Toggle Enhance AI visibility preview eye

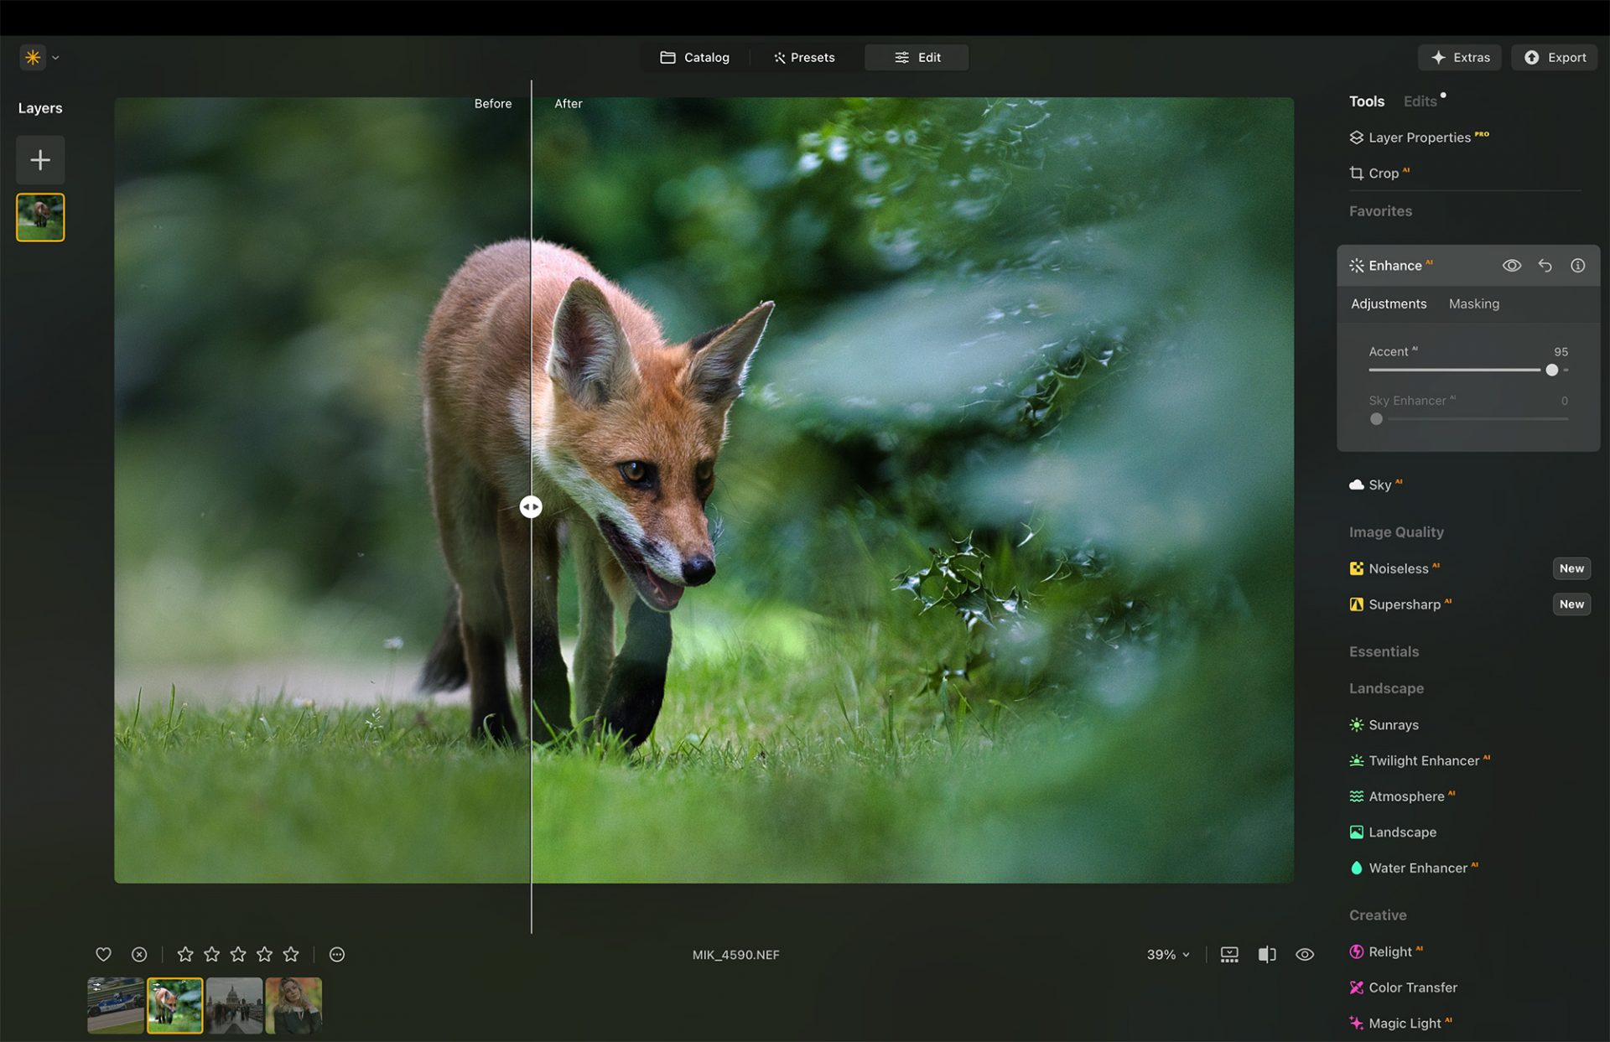coord(1512,265)
